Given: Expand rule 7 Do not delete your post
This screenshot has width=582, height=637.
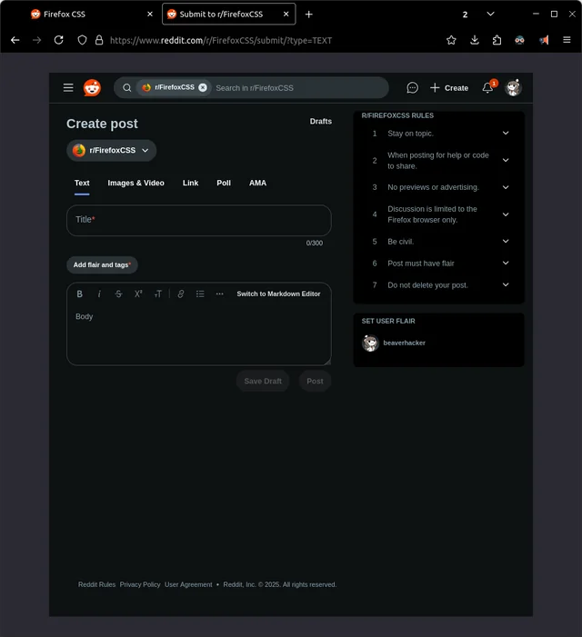Looking at the screenshot, I should (x=506, y=284).
